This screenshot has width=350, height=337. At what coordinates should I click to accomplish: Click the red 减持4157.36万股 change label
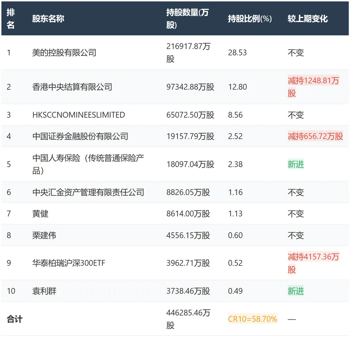pos(313,263)
